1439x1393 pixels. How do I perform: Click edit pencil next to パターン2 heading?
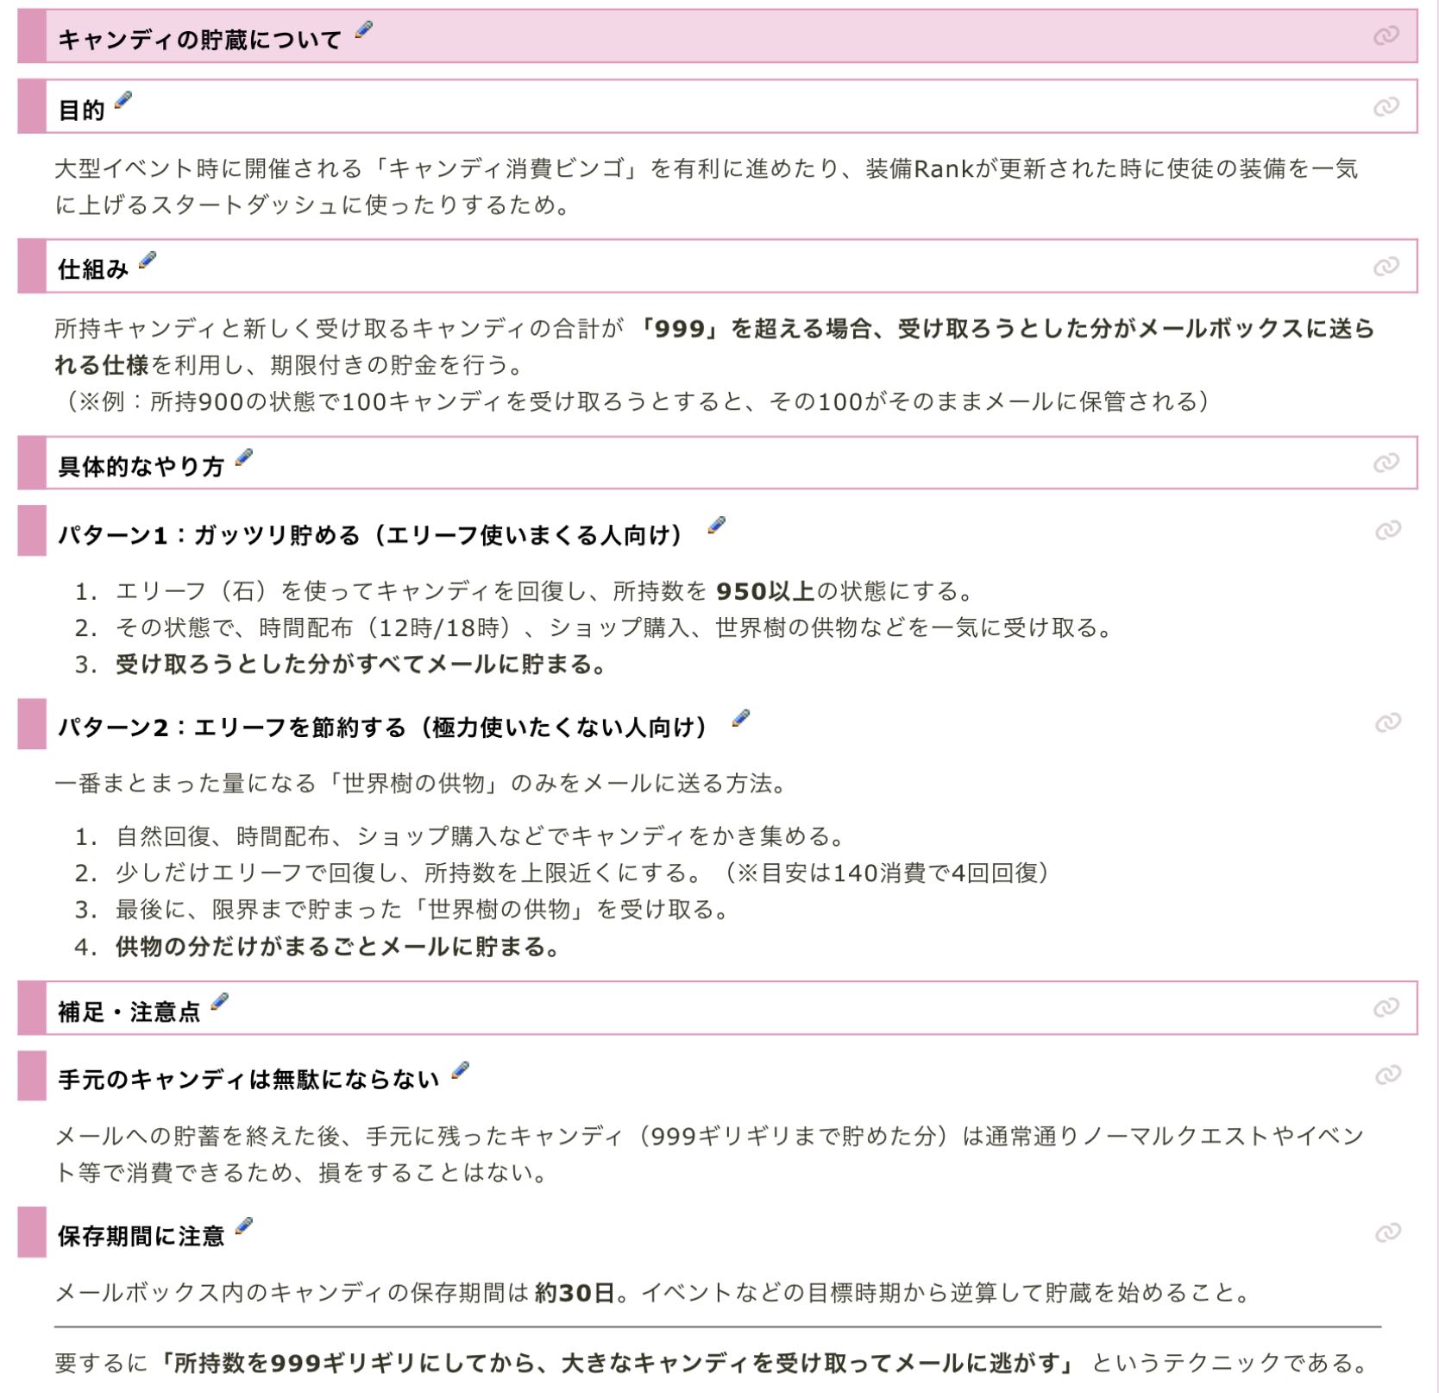[740, 718]
